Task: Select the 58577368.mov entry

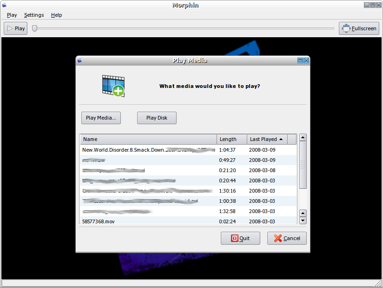Action: point(188,221)
